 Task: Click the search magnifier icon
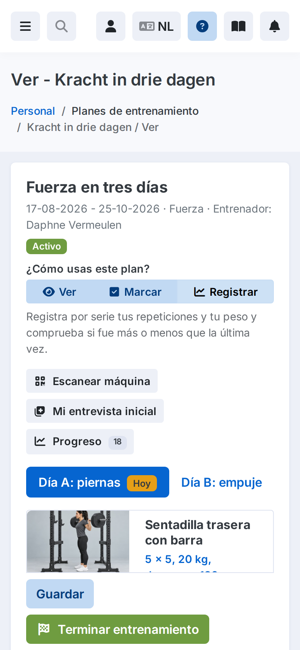[x=62, y=26]
